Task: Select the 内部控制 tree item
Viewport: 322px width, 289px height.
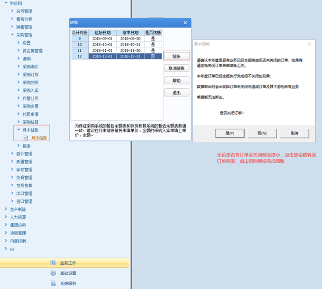Action: point(18,241)
